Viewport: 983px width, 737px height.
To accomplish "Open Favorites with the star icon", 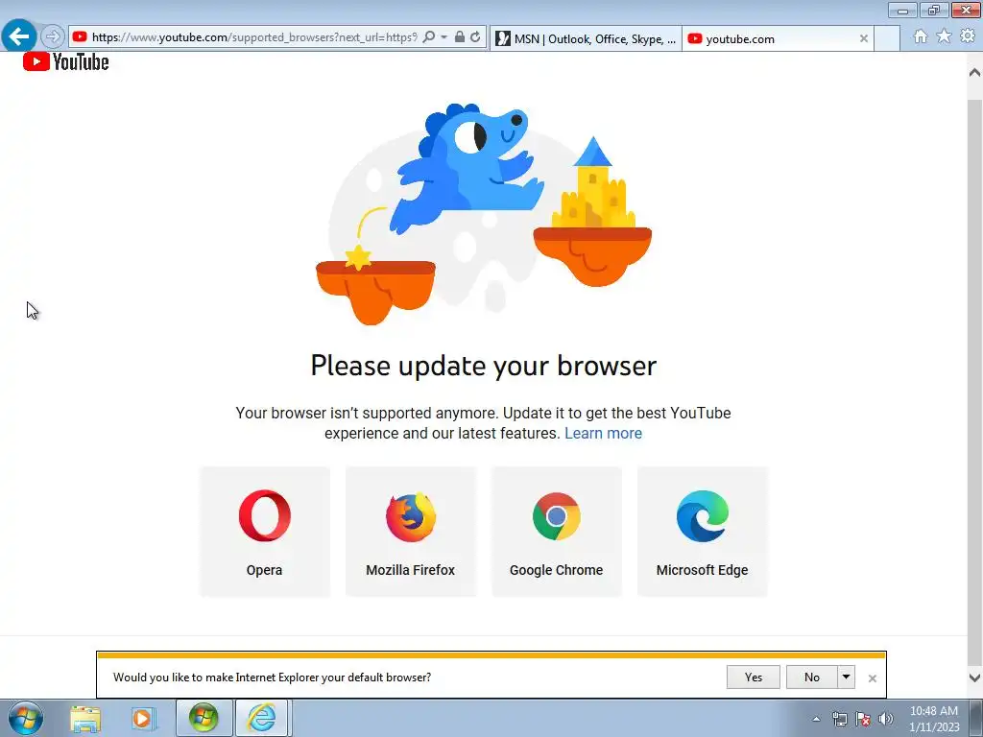I will tap(944, 36).
